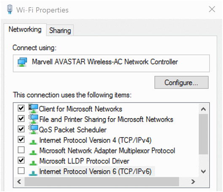Click the horizontal scroll right arrow
This screenshot has height=192, width=223.
point(193,181)
